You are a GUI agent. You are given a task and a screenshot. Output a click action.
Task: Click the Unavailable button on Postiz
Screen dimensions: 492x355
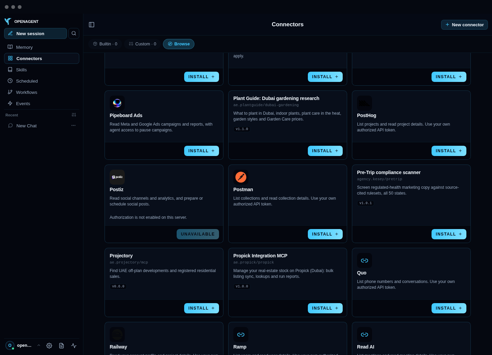pyautogui.click(x=198, y=234)
